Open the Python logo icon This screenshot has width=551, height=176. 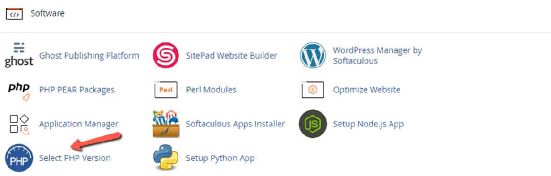(166, 159)
